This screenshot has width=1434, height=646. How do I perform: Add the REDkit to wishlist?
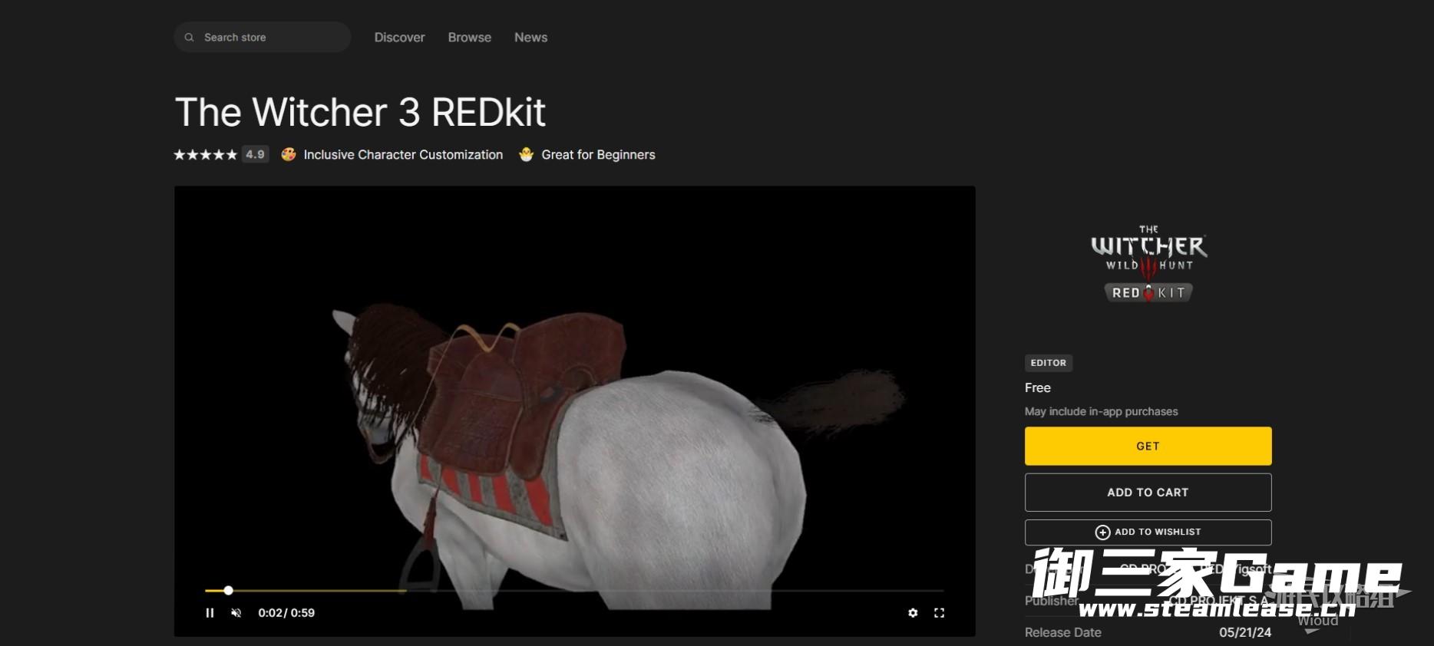pyautogui.click(x=1148, y=532)
